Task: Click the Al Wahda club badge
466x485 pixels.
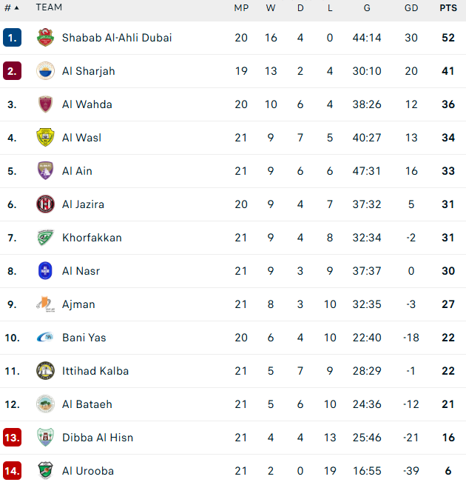Action: [x=45, y=104]
